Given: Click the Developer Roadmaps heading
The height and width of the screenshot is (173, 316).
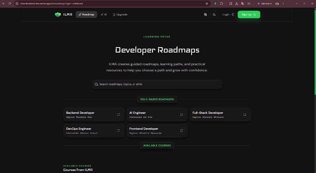Looking at the screenshot, I should tap(157, 50).
